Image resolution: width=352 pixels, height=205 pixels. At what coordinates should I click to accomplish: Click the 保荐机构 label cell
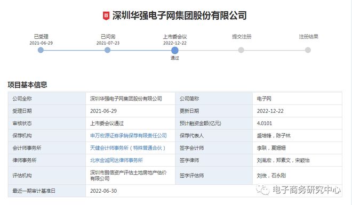[47, 136]
